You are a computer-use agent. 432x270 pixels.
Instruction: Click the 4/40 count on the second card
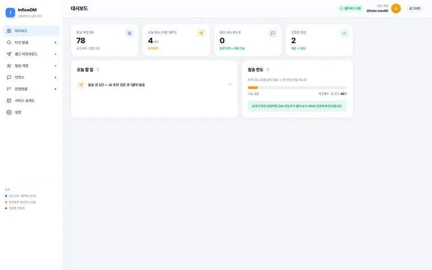tap(153, 41)
